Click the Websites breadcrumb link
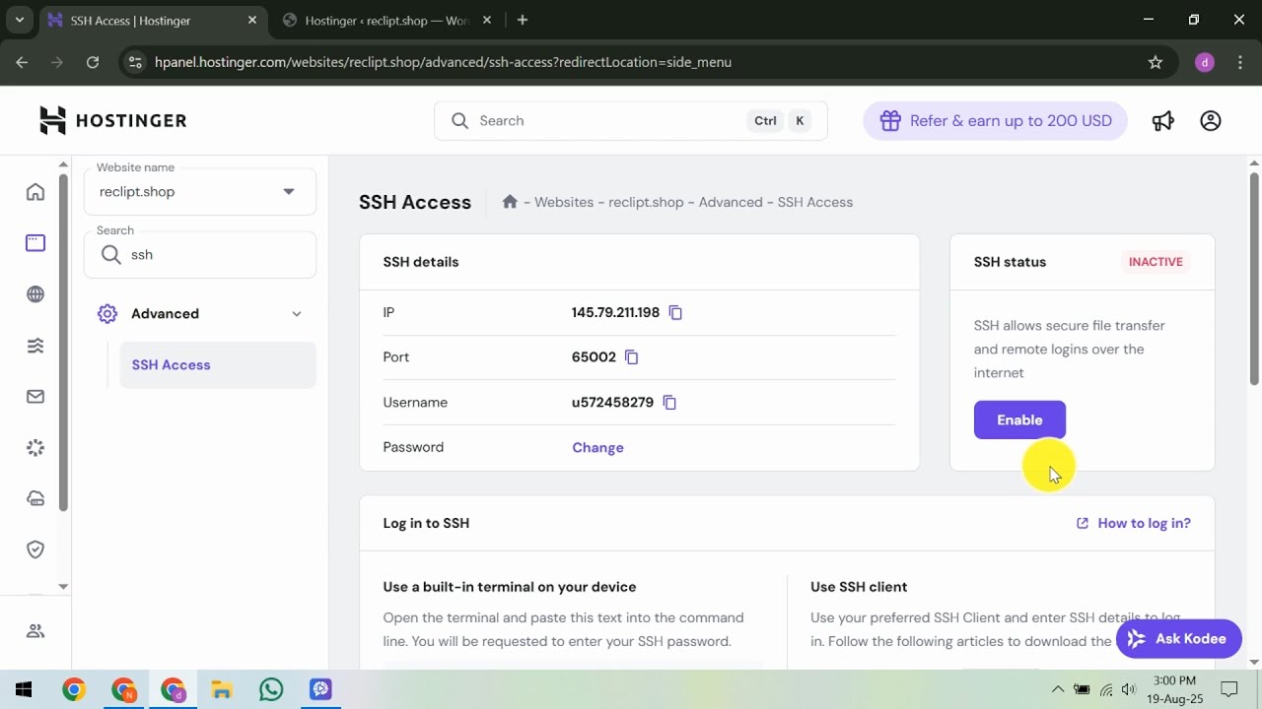The width and height of the screenshot is (1262, 709). coord(564,202)
